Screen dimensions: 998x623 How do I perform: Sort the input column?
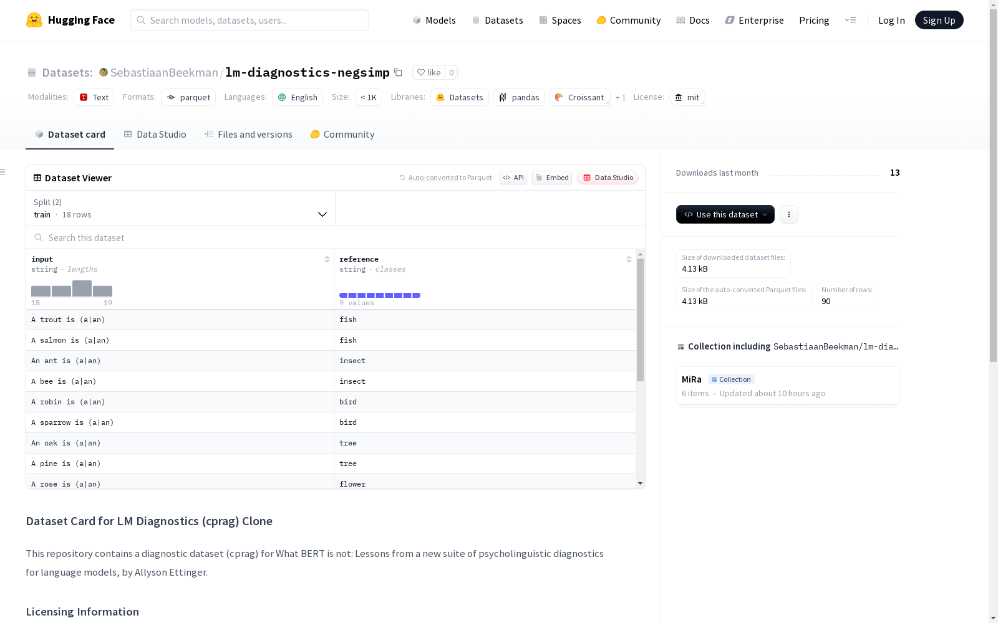click(x=327, y=259)
